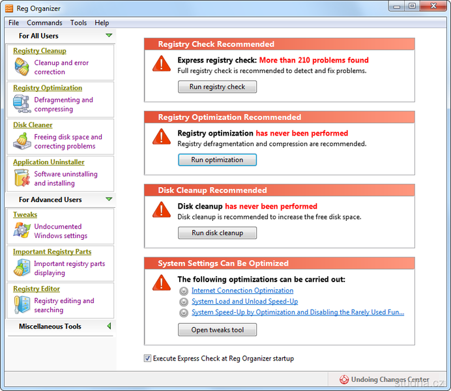Image resolution: width=451 pixels, height=391 pixels.
Task: Click bullet icon beside Internet Connection Optimization
Action: click(184, 291)
